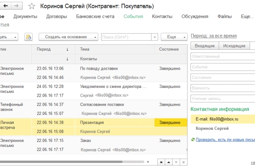Jump to first row with top arrow
The image size is (255, 168).
(x=161, y=162)
